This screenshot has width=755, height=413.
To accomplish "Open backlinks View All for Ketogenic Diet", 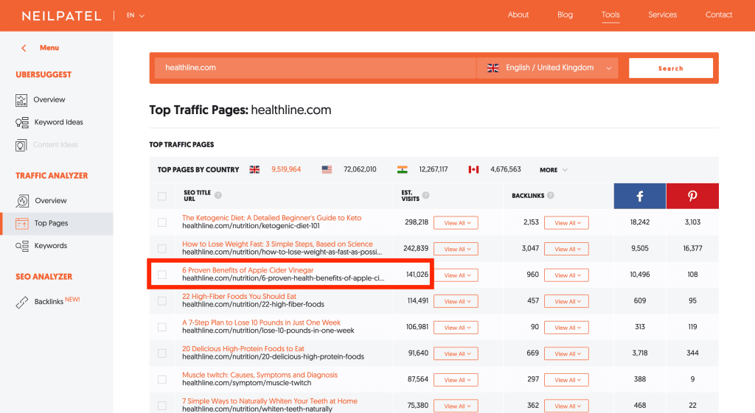I will point(566,223).
